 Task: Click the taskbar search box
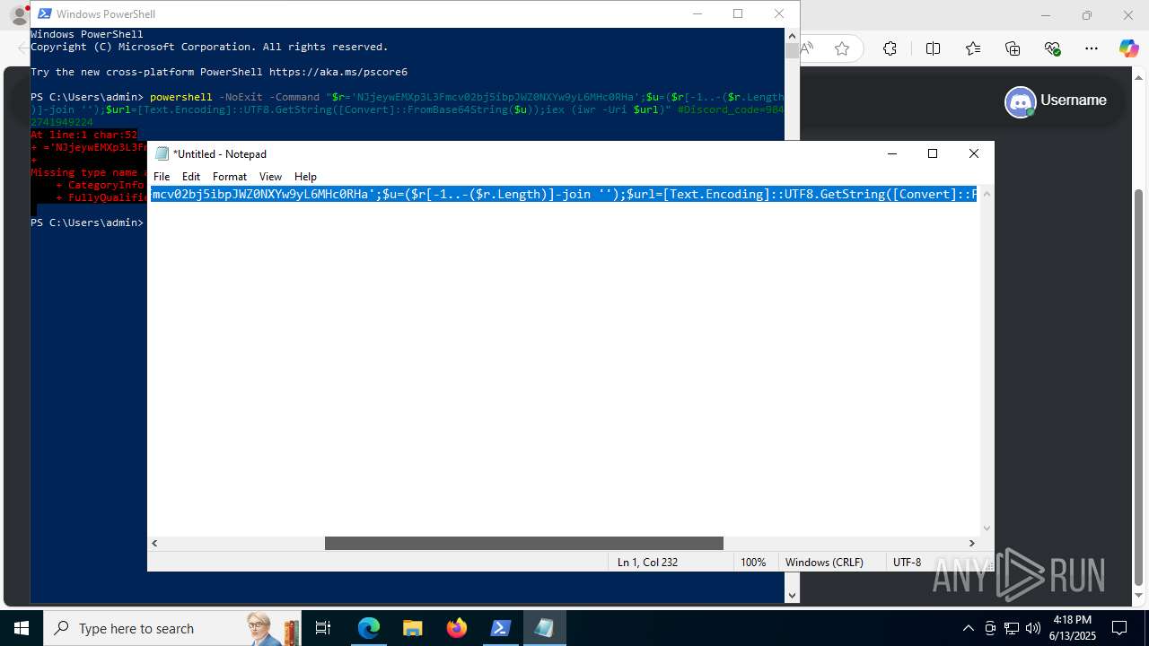click(x=172, y=628)
